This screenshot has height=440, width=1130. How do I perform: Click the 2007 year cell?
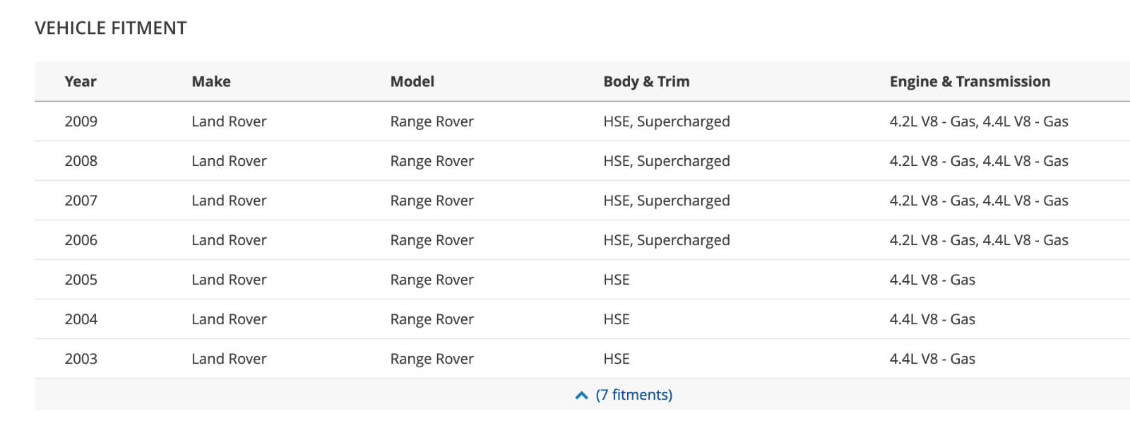click(x=81, y=201)
